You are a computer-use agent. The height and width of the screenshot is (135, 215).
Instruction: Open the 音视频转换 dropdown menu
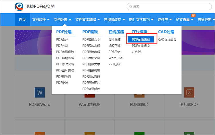[x=115, y=20]
